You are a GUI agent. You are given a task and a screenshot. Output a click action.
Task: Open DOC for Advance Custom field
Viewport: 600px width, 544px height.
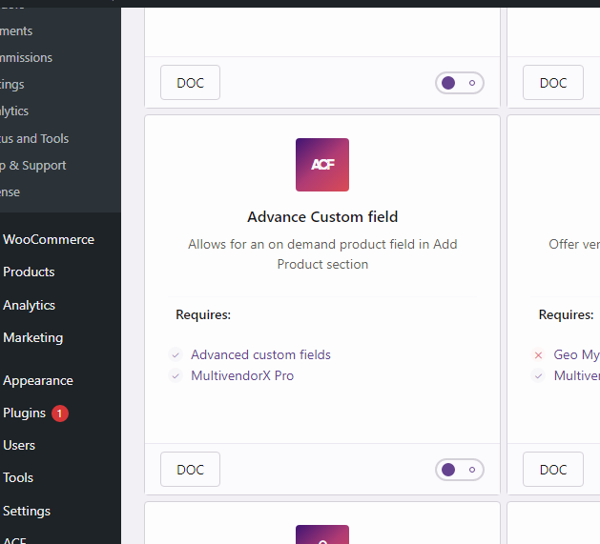coord(190,470)
